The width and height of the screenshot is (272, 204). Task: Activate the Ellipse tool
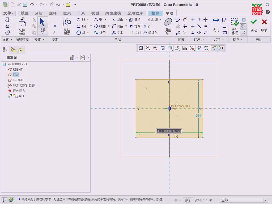point(100,26)
